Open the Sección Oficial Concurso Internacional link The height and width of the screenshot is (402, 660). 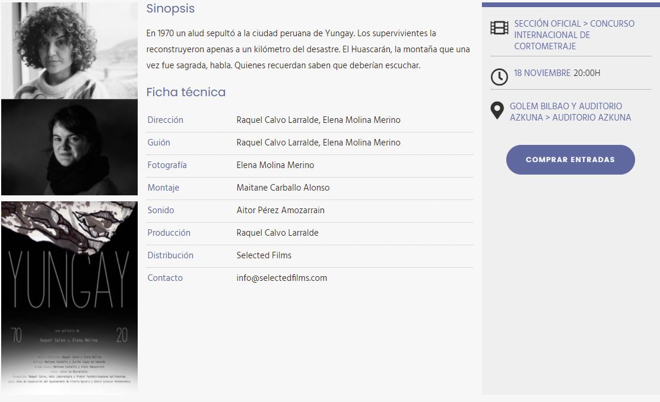[573, 34]
